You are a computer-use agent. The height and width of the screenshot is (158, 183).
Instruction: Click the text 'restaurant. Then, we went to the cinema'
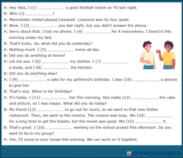click(x=47, y=115)
